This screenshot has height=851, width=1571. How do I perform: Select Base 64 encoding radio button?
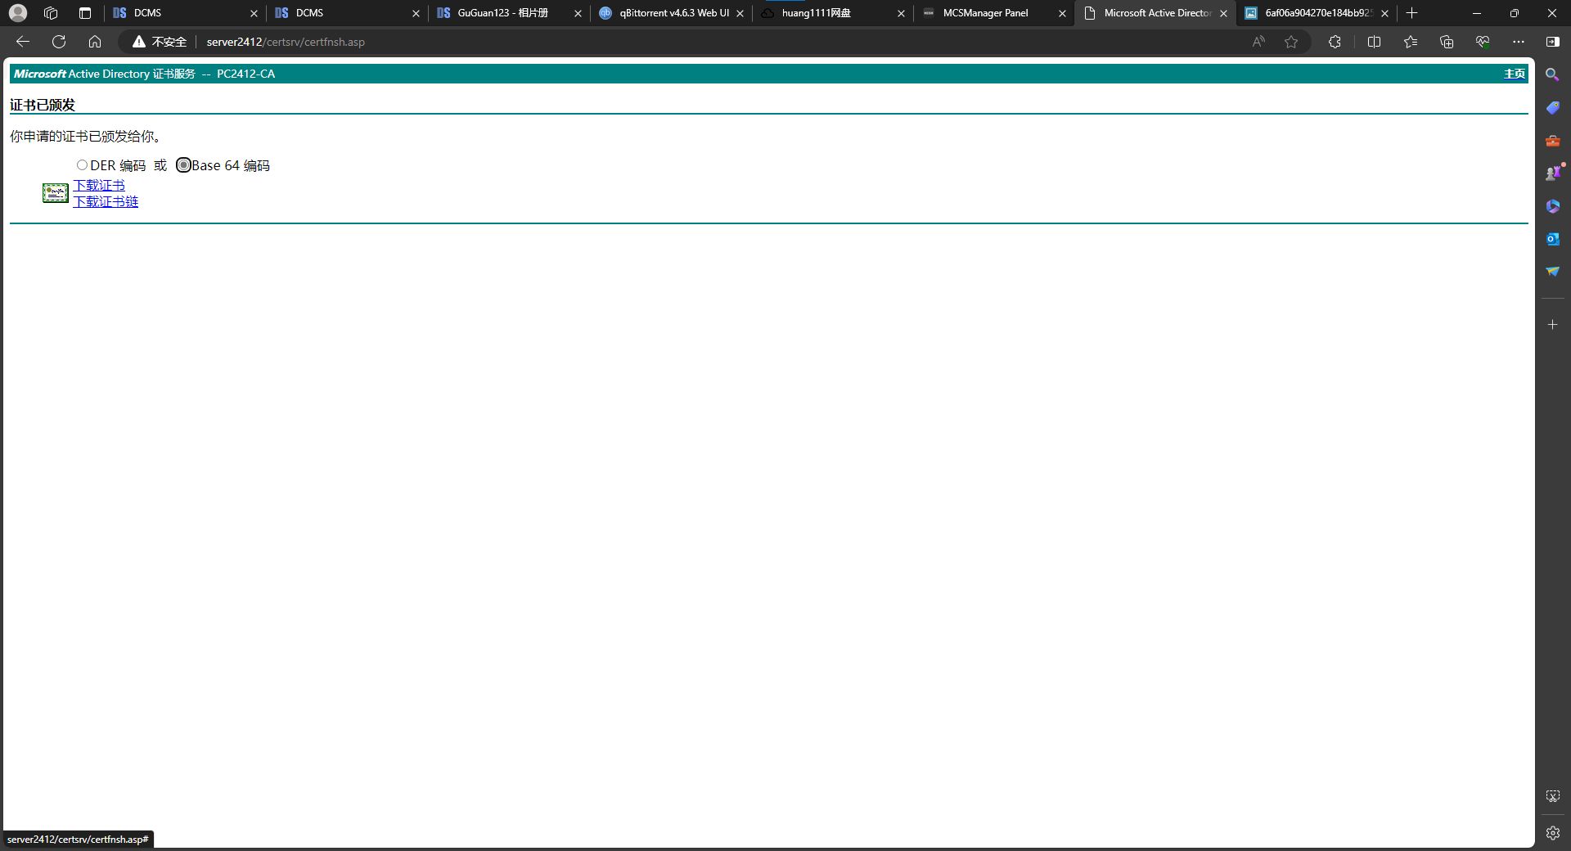click(183, 165)
